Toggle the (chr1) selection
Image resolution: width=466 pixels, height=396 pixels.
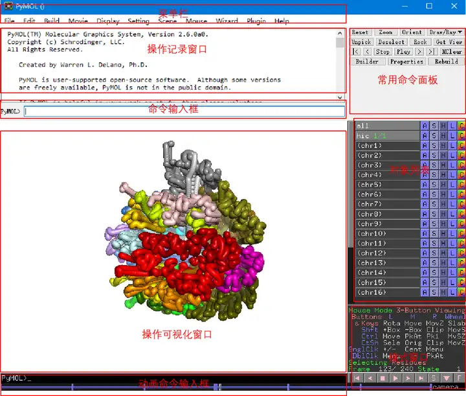click(388, 145)
